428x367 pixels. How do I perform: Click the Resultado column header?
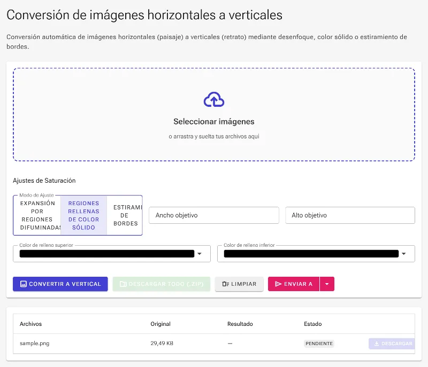(240, 324)
